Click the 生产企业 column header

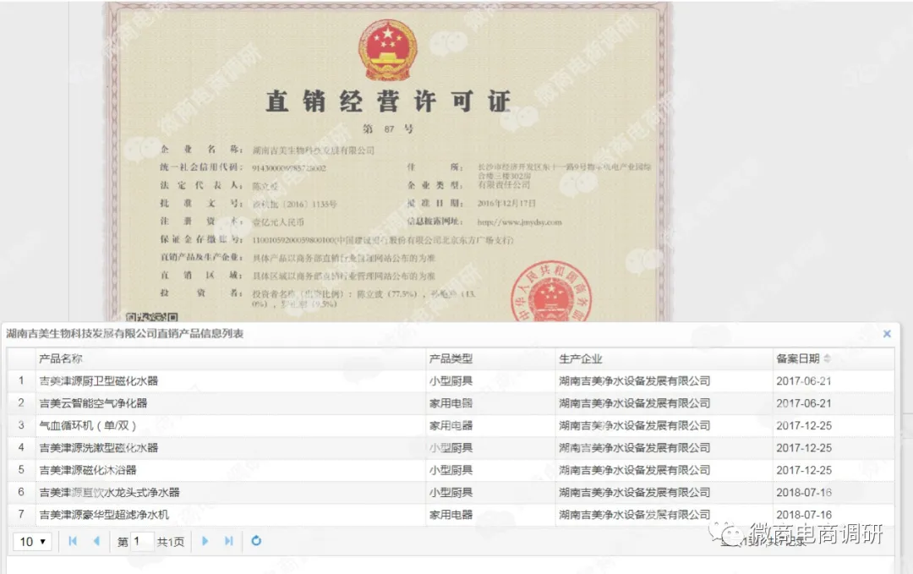pos(581,359)
